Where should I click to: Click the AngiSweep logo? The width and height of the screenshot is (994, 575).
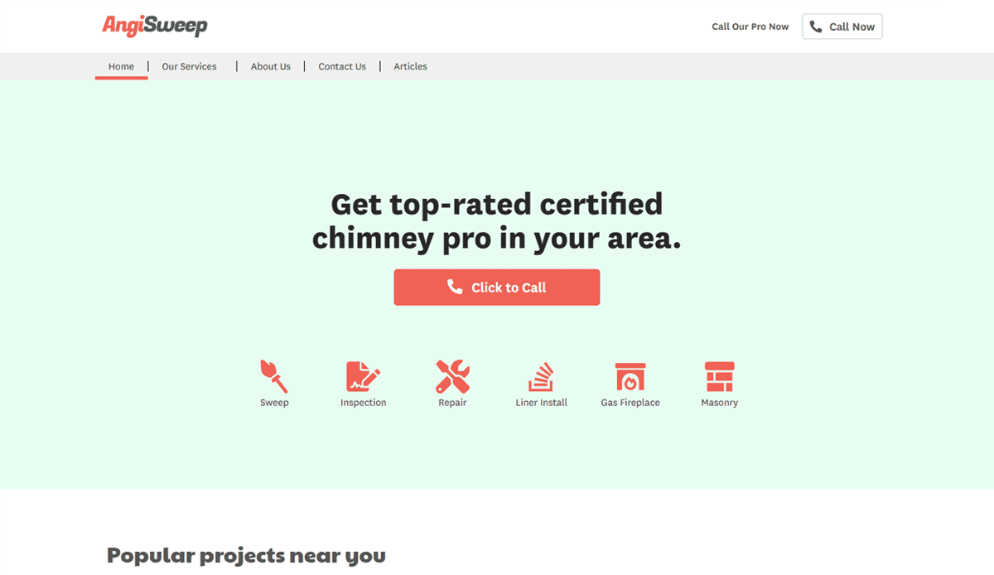click(155, 26)
